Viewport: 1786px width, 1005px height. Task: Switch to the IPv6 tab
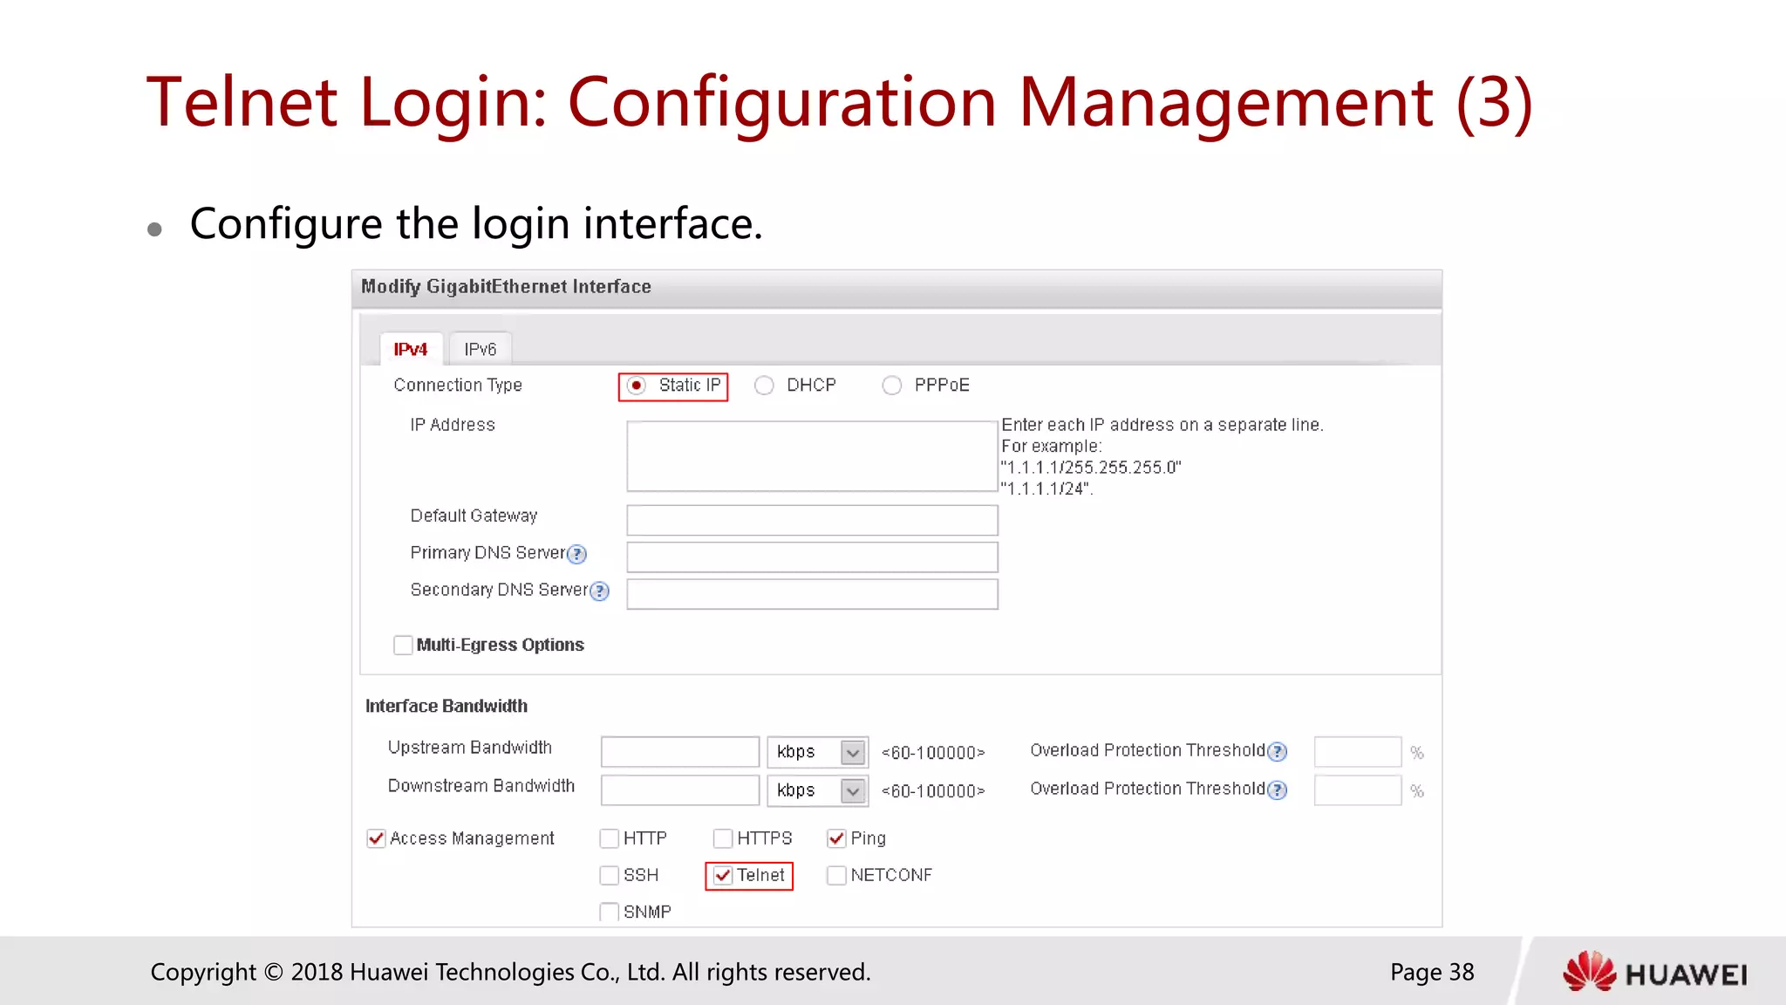[480, 349]
